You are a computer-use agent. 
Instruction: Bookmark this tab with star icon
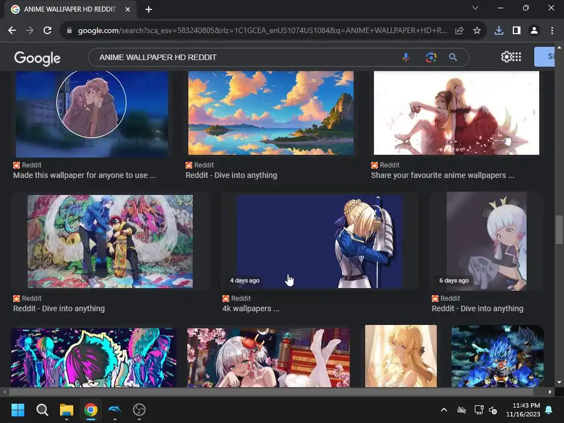[x=477, y=31]
